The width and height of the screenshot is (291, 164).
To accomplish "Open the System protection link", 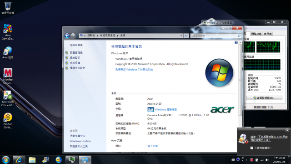I will click(75, 63).
